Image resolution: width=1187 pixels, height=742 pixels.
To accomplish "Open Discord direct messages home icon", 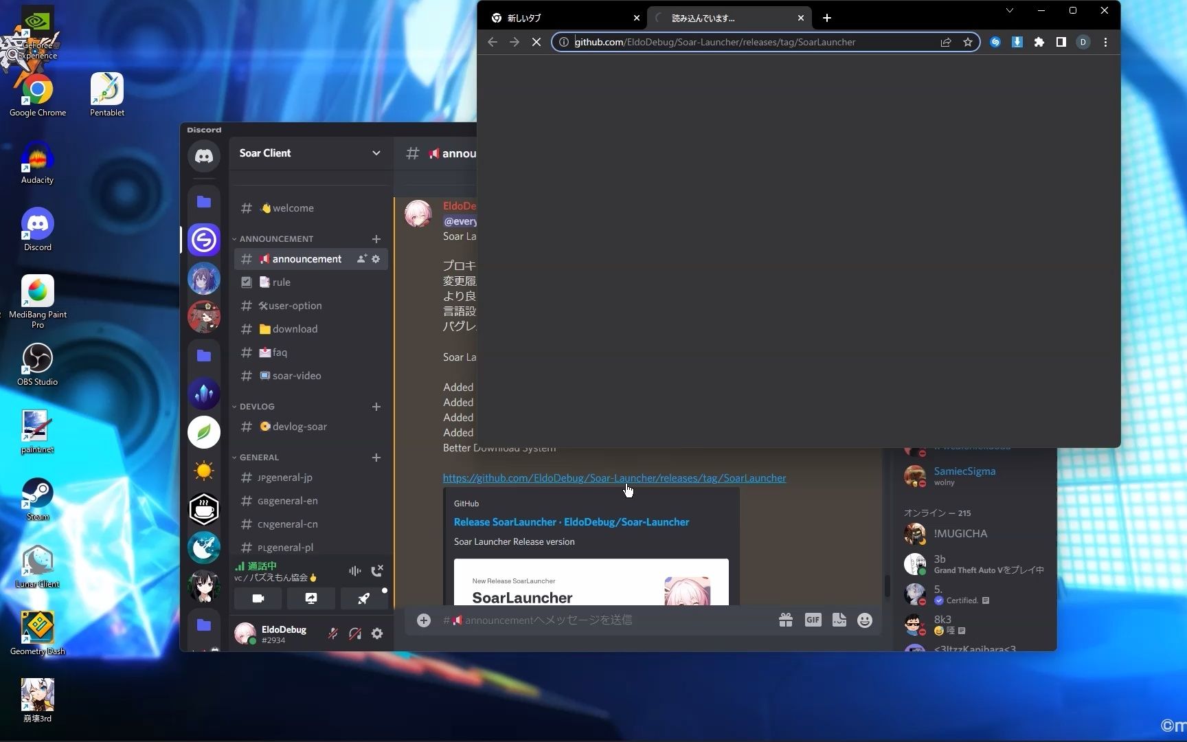I will click(204, 156).
